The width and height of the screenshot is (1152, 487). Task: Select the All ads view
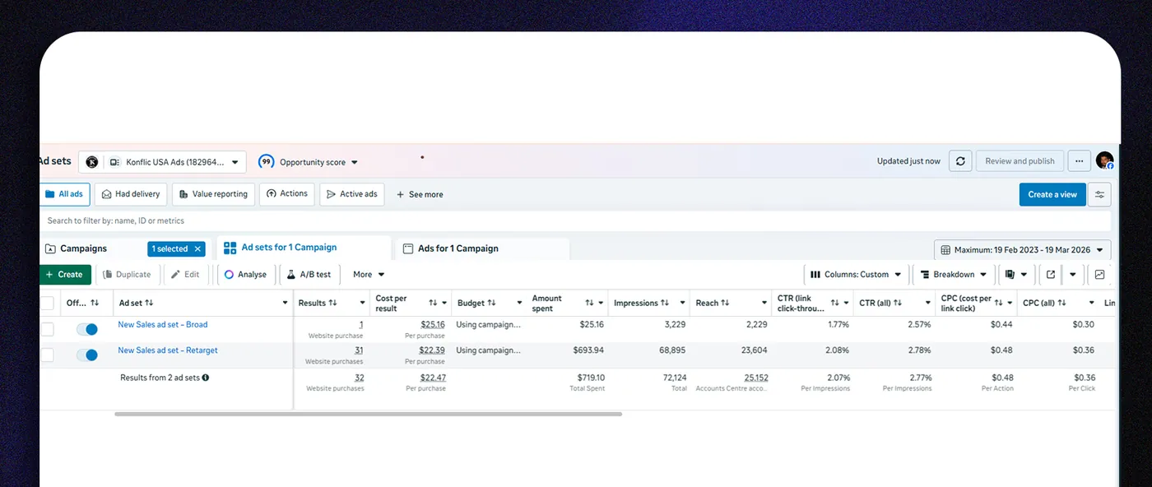(64, 194)
